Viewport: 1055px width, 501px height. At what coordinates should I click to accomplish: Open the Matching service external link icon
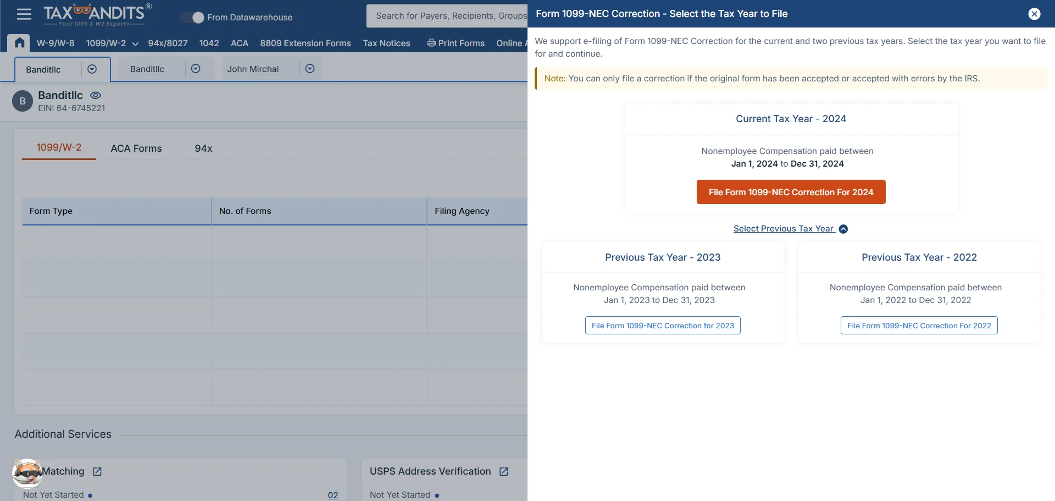click(x=97, y=472)
